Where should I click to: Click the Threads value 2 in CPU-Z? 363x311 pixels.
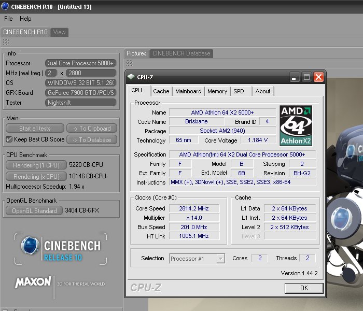(x=308, y=258)
